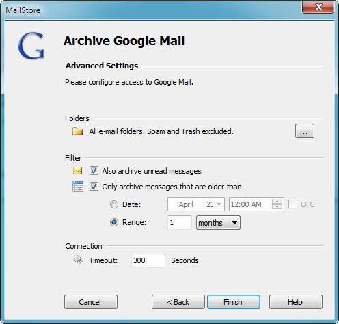Open folder selection with the ... button
Screen dimensions: 339x324
(x=305, y=131)
